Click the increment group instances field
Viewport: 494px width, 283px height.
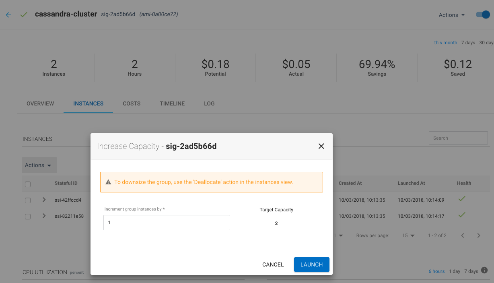click(167, 222)
